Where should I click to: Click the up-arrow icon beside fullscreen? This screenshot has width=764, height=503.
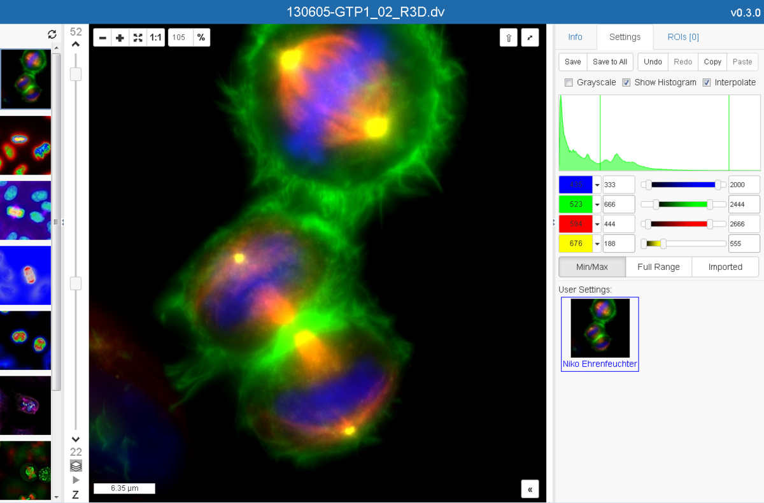509,38
